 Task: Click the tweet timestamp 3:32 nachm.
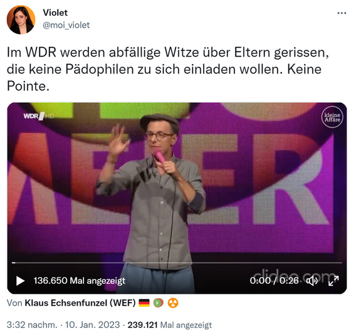tap(32, 325)
